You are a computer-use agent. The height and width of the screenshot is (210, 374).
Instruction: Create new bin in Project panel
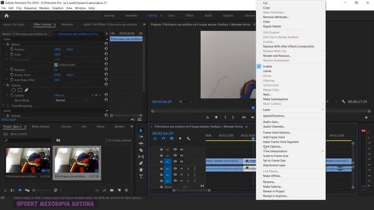click(x=112, y=190)
